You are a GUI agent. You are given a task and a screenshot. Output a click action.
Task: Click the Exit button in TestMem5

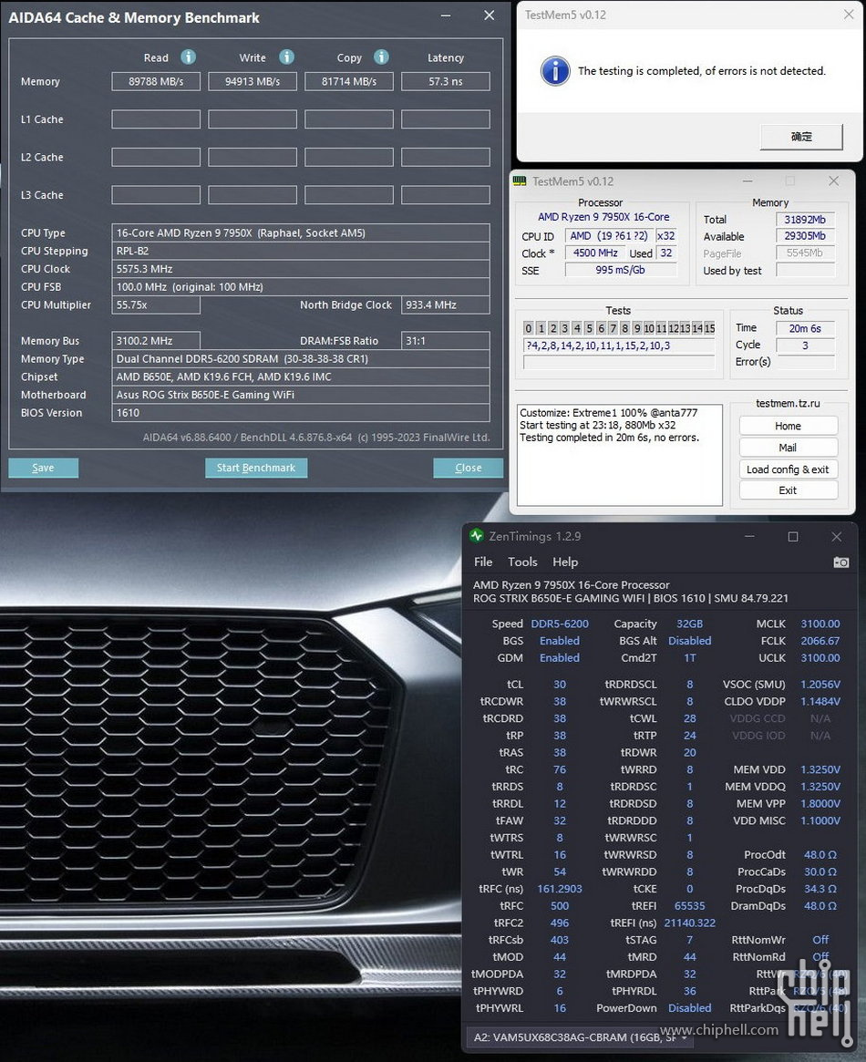[x=789, y=490]
